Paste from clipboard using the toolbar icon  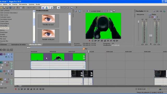[x=24, y=8]
